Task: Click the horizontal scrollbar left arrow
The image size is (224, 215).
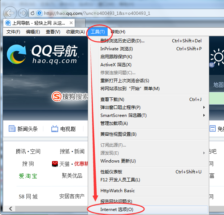Action: click(x=11, y=209)
